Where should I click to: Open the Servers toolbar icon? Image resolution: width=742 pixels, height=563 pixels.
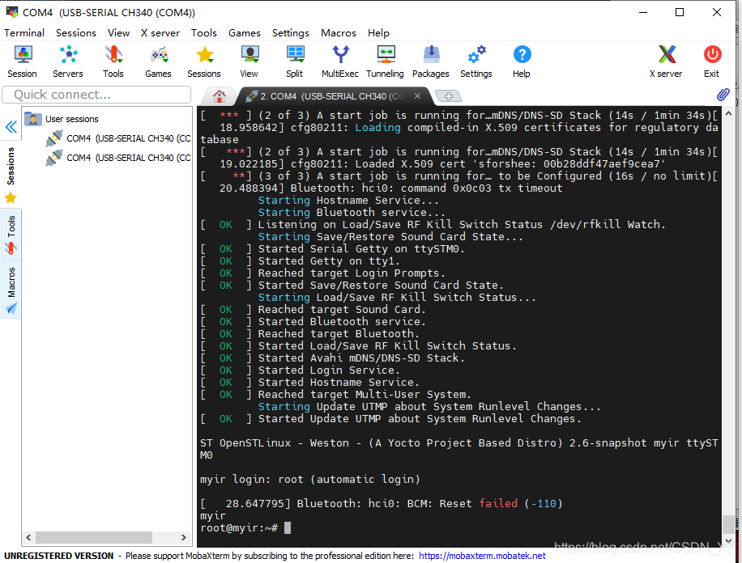click(68, 61)
